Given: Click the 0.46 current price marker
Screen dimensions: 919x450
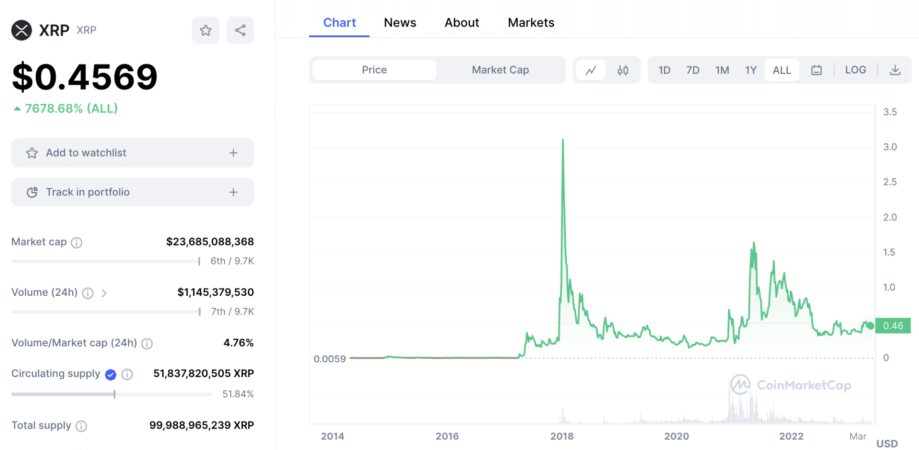Looking at the screenshot, I should (x=893, y=326).
